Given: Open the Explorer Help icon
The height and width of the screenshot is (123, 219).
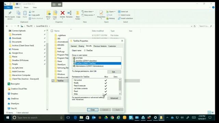Looking at the screenshot, I should 213,7.
